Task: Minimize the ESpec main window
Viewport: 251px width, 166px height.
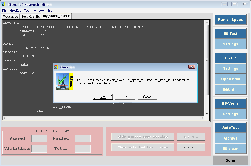Action: coord(224,4)
